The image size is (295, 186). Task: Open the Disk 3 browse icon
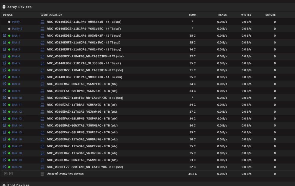(x=4, y=49)
